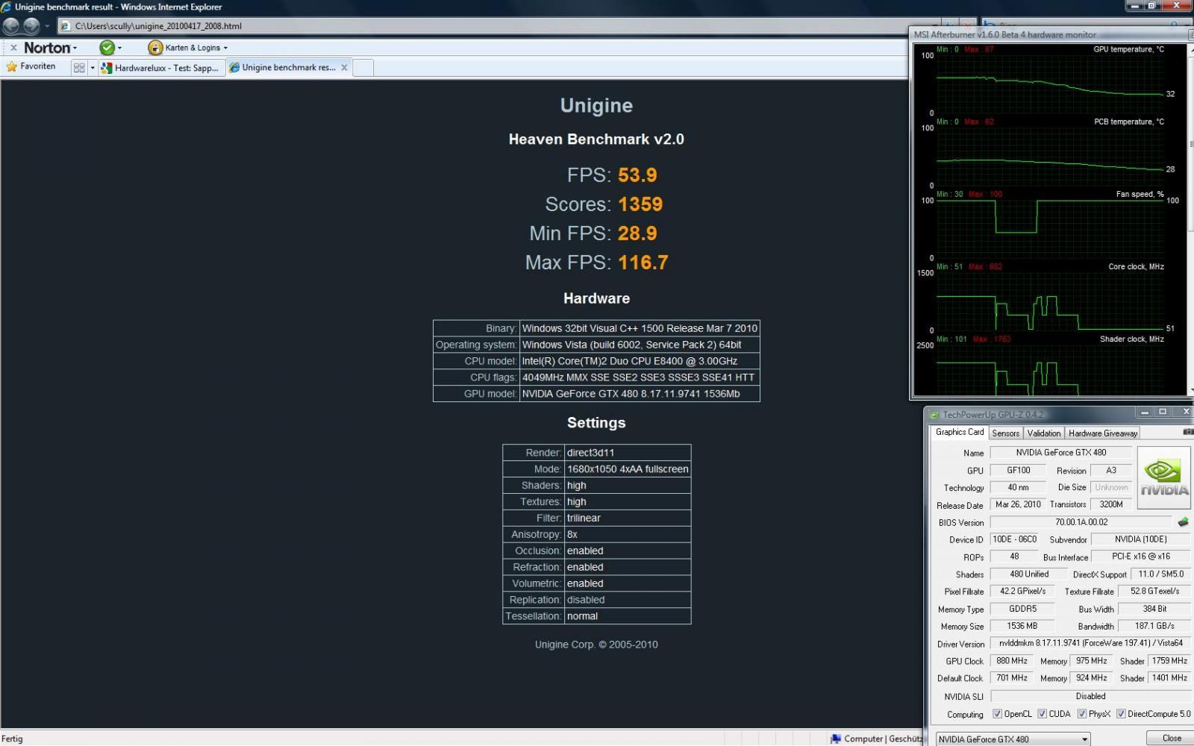The width and height of the screenshot is (1194, 746).
Task: Expand the arrow next to Norton green checkmark
Action: (x=119, y=48)
